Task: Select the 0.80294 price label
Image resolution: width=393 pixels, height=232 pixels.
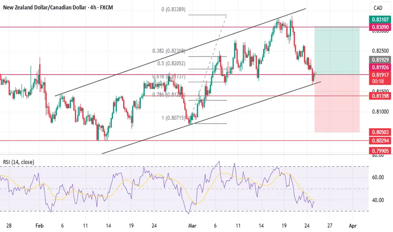Action: (380, 140)
